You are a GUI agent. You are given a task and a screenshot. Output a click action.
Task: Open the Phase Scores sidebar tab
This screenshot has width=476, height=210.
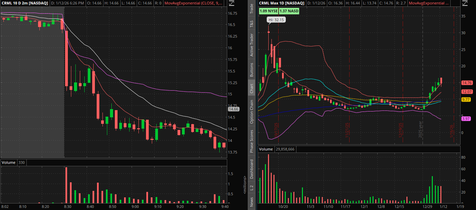coord(251,140)
